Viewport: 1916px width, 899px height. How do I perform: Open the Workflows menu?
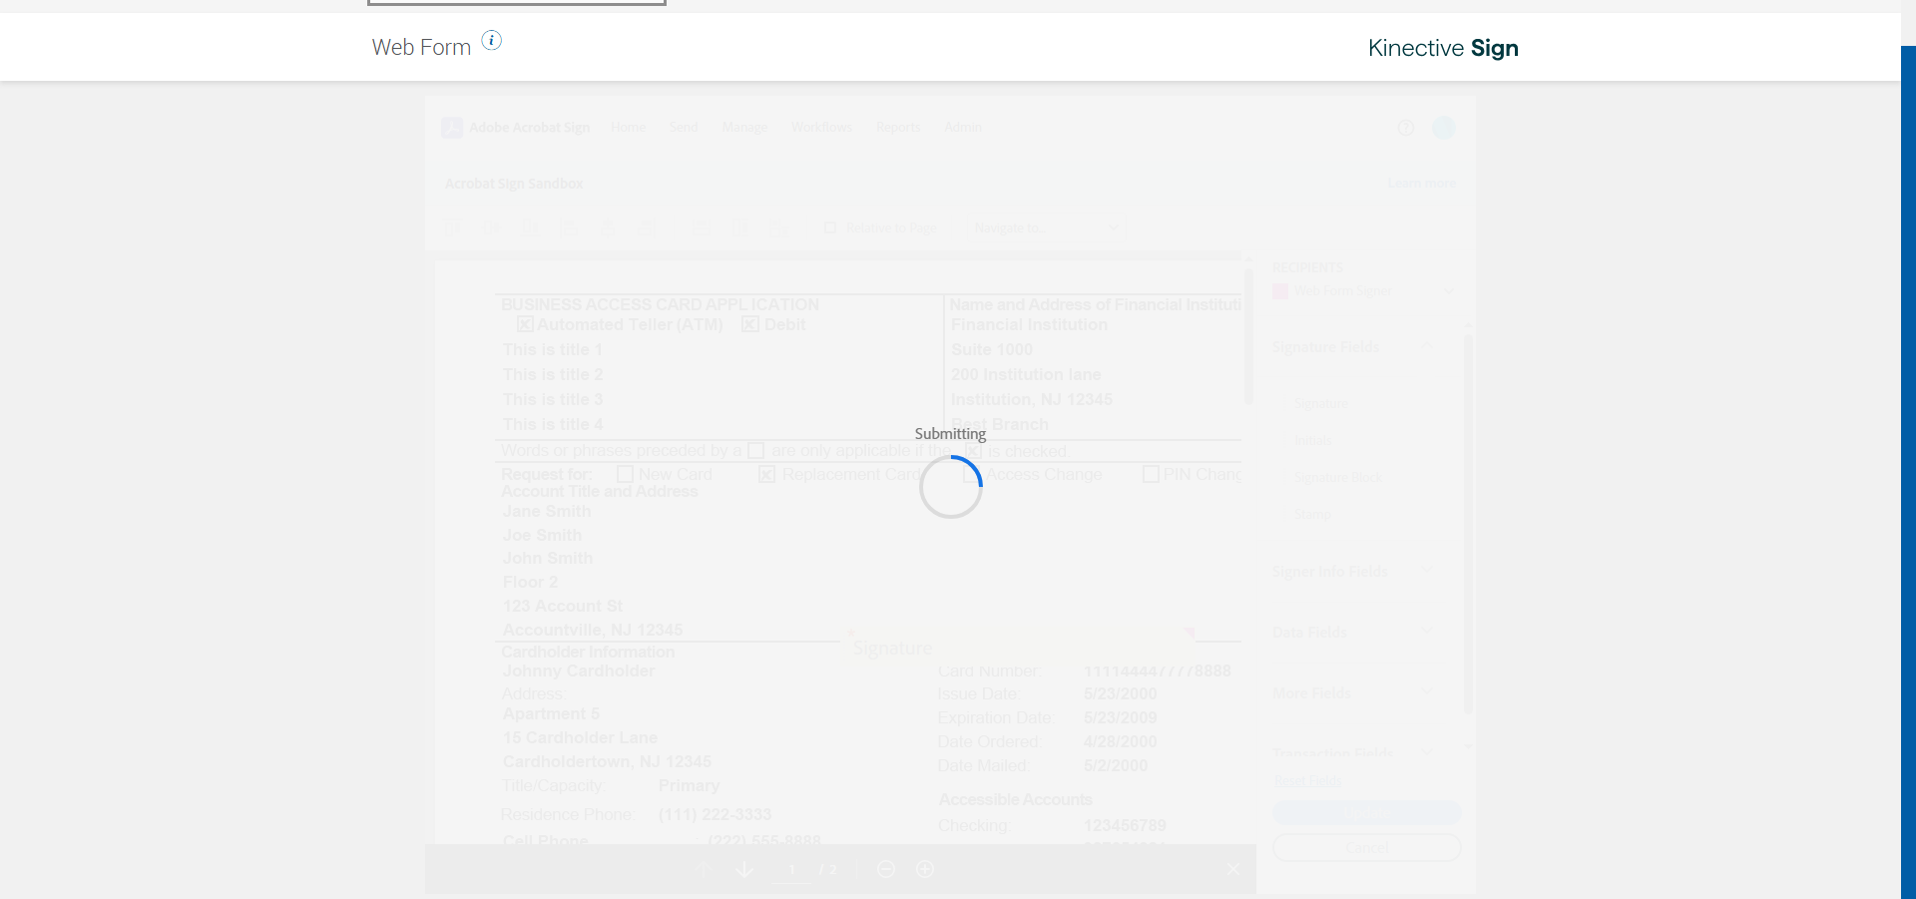click(821, 128)
